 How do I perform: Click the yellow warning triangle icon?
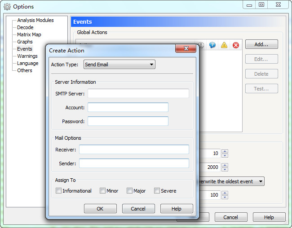click(x=224, y=45)
